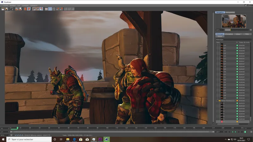
Task: Open the Calque tab
Action: pos(238,34)
